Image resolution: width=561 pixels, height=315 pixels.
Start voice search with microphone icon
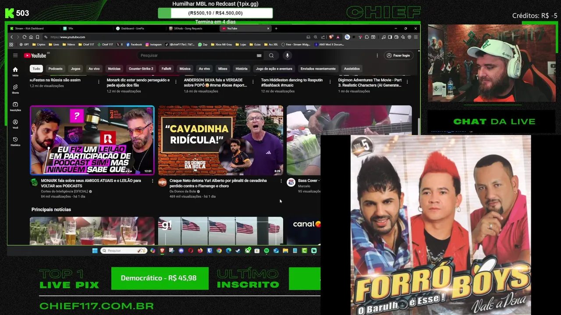pos(288,56)
